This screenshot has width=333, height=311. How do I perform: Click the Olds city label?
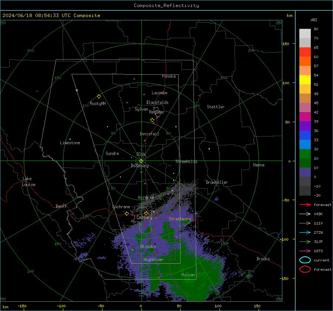click(x=141, y=154)
